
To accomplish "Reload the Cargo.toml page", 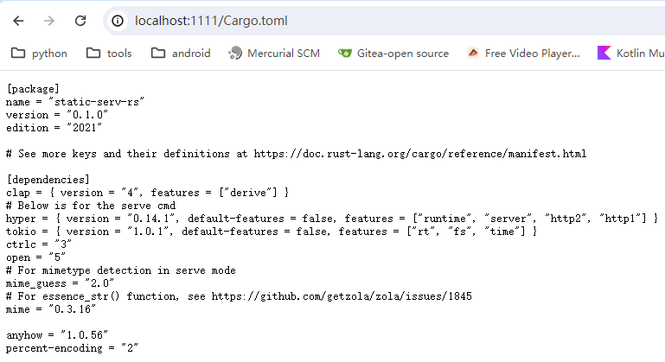I will 80,20.
